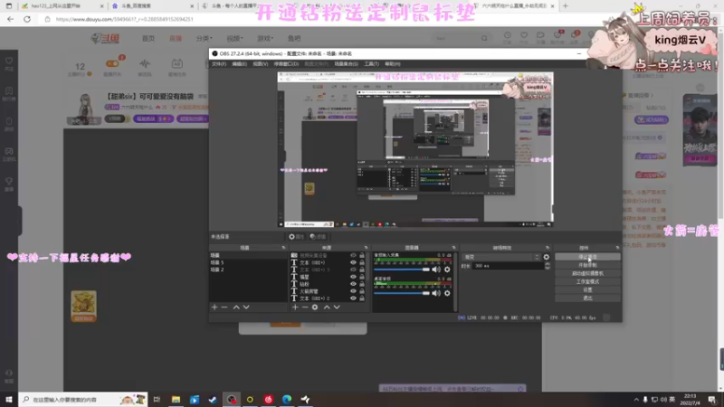Open settings gear for 桌面音频 track

pyautogui.click(x=447, y=293)
